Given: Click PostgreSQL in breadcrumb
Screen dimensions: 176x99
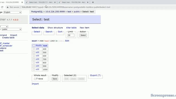Looking at the screenshot, I should point(37,12).
